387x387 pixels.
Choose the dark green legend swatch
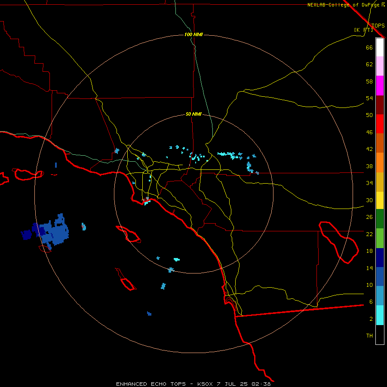click(380, 219)
